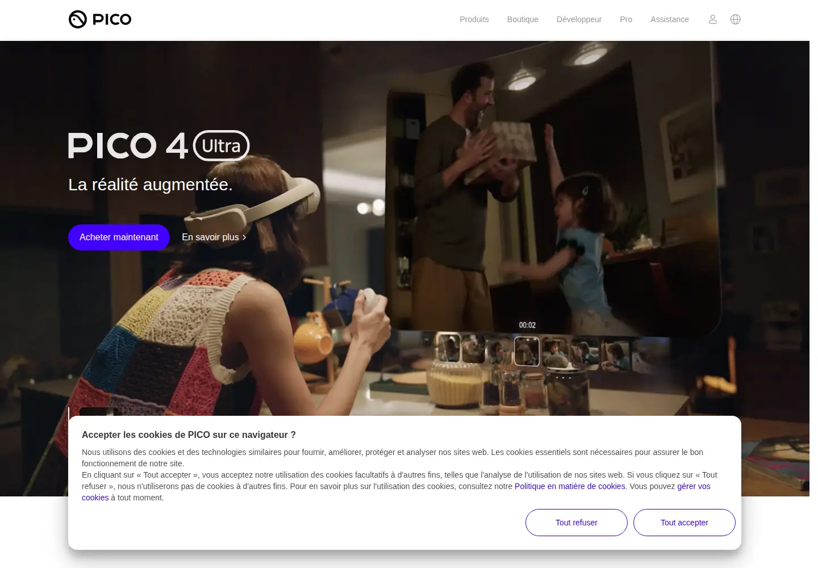Open the gérer vos cookies link
Image resolution: width=818 pixels, height=568 pixels.
point(694,486)
